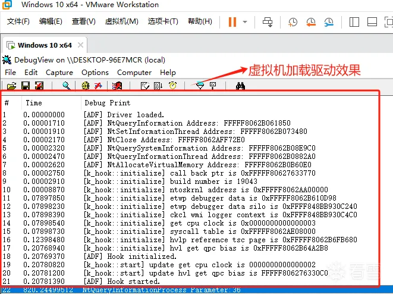Select the 'build number is 19043' row
This screenshot has width=393, height=294.
[x=190, y=181]
